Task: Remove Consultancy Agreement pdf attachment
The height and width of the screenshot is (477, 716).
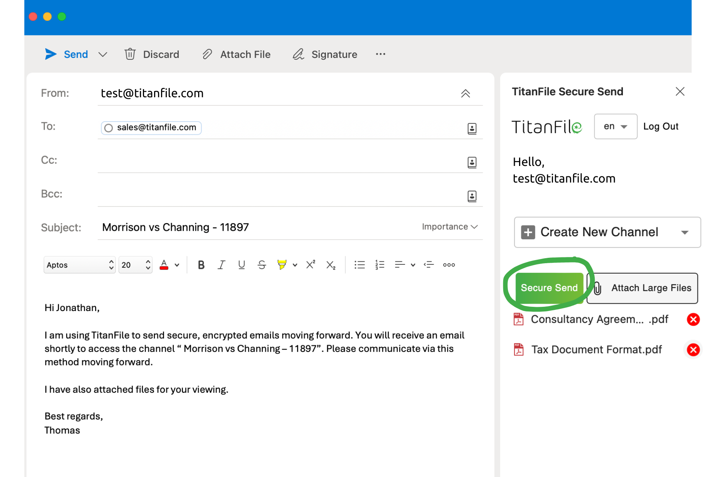Action: point(693,320)
